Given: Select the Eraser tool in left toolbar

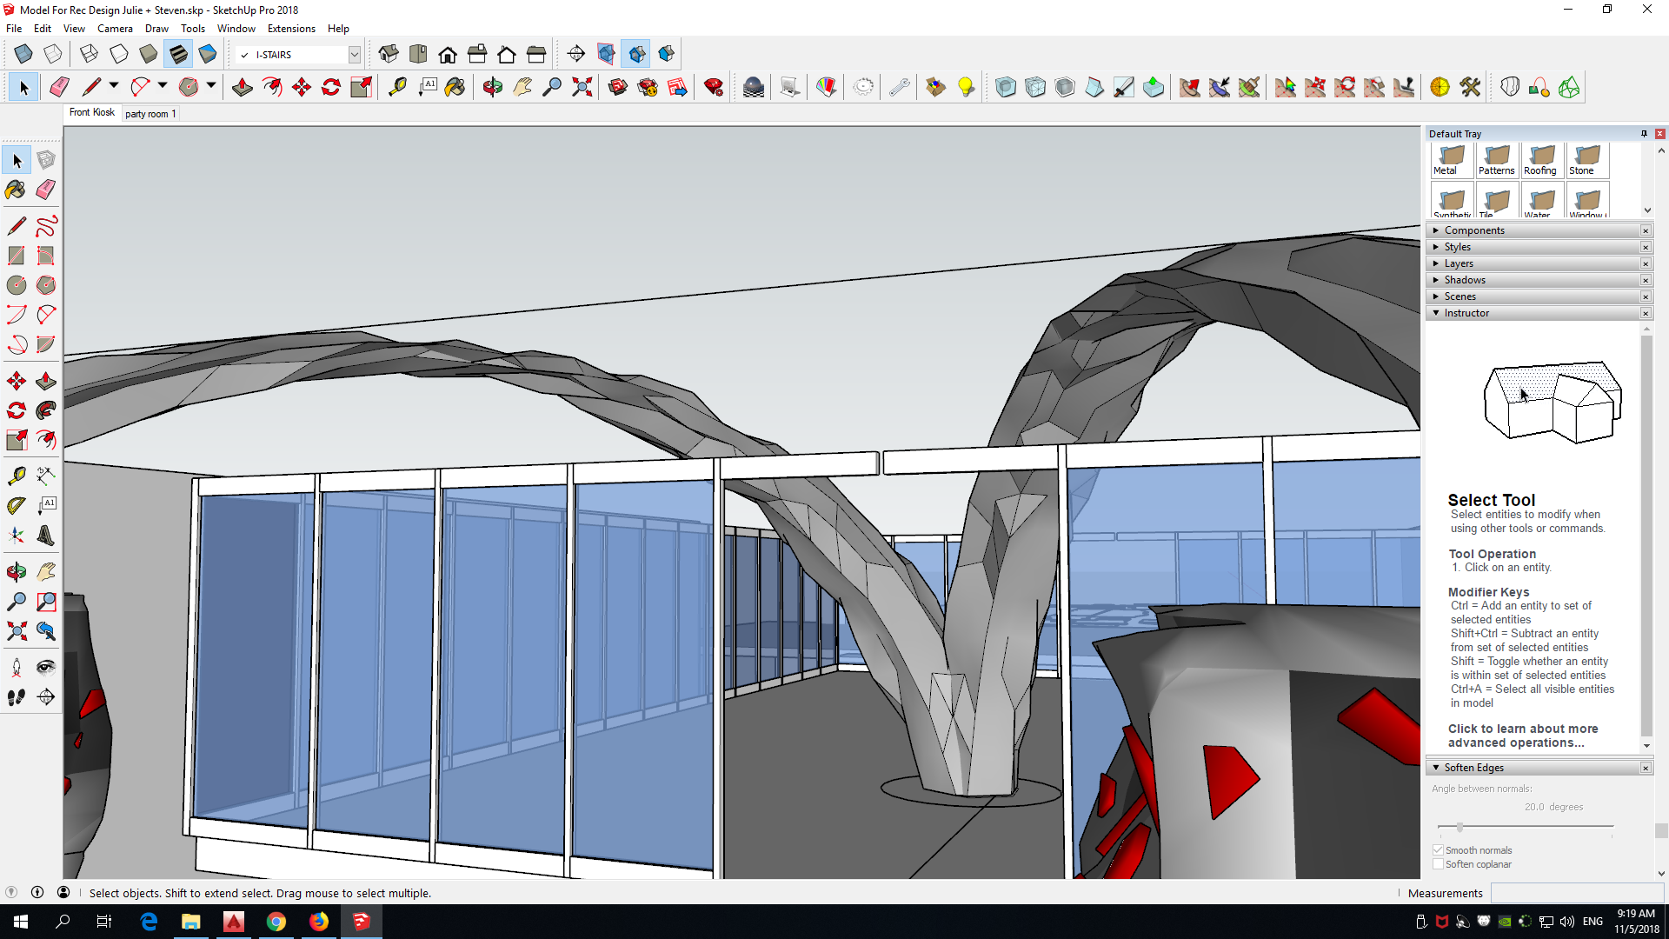Looking at the screenshot, I should 46,190.
